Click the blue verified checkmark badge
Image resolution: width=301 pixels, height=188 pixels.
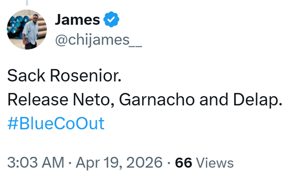(111, 20)
